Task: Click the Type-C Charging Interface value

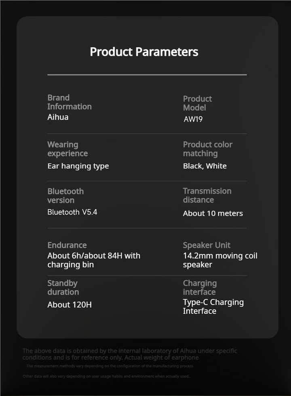Action: tap(213, 307)
